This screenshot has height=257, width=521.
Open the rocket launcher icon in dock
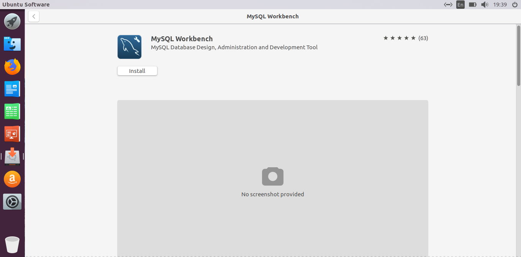point(12,21)
